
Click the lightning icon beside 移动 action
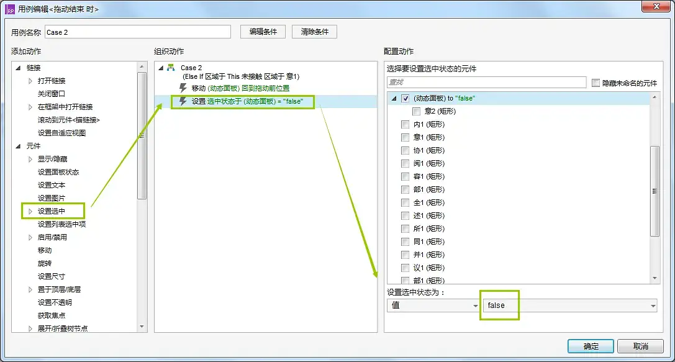click(183, 88)
